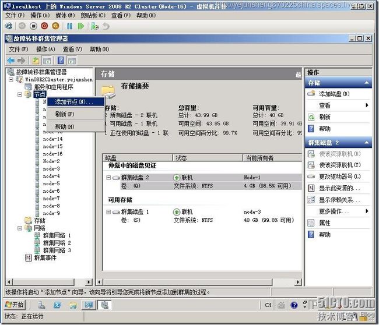Image resolution: width=379 pixels, height=325 pixels.
Task: Click Explorer folder icon in taskbar
Action: (x=73, y=305)
